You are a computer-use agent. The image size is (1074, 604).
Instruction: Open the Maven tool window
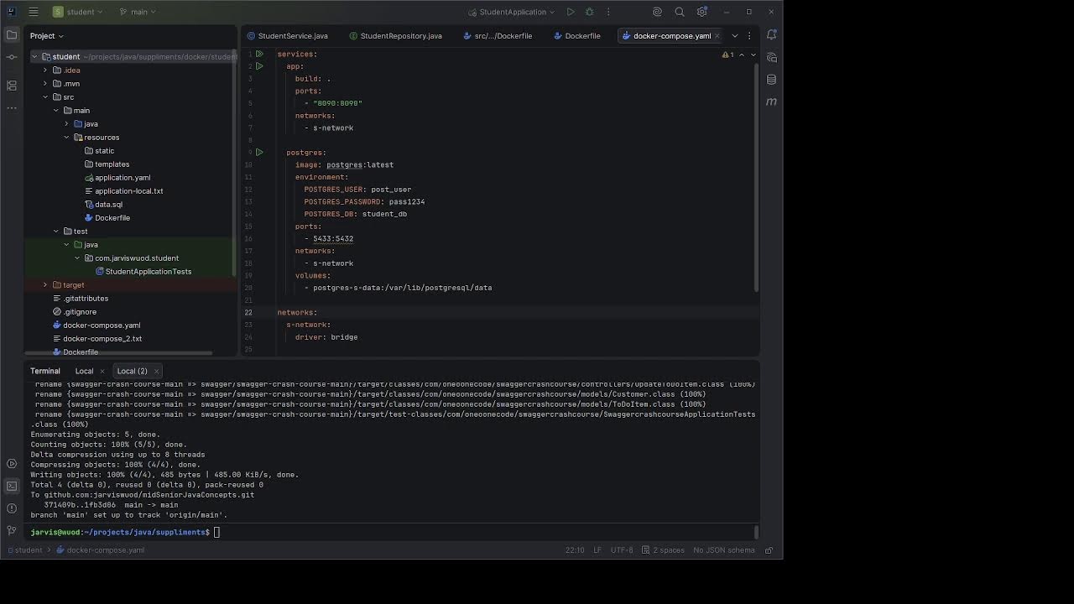tap(771, 102)
